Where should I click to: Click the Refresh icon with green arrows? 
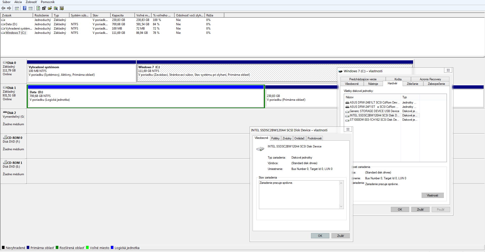pyautogui.click(x=38, y=8)
